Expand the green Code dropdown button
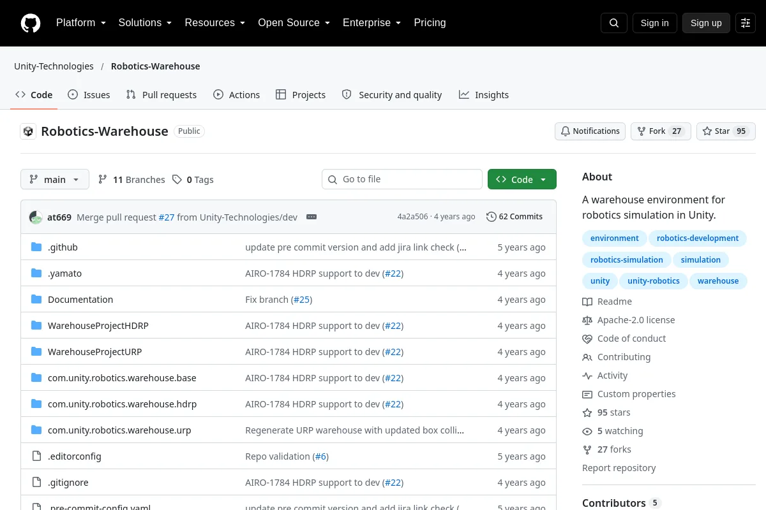This screenshot has height=510, width=766. click(522, 180)
